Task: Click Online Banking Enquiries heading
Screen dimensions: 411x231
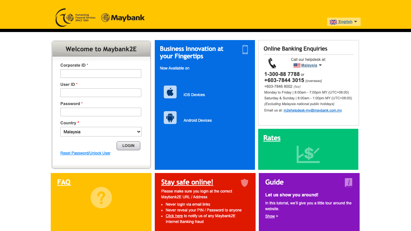Action: tap(295, 49)
